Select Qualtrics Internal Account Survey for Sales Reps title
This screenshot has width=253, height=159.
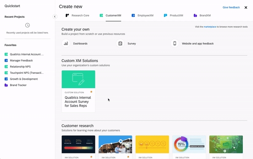pyautogui.click(x=78, y=102)
